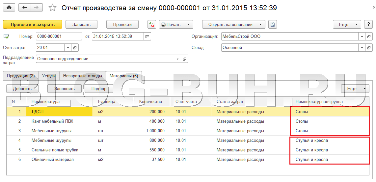Show Дт/Кт accounting entries
Image resolution: width=376 pixels, height=182 pixels.
click(x=152, y=24)
